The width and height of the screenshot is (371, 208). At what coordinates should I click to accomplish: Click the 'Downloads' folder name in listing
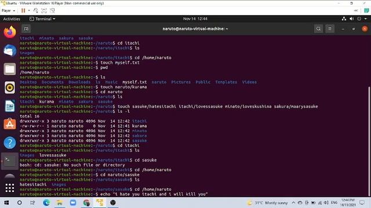pos(79,82)
